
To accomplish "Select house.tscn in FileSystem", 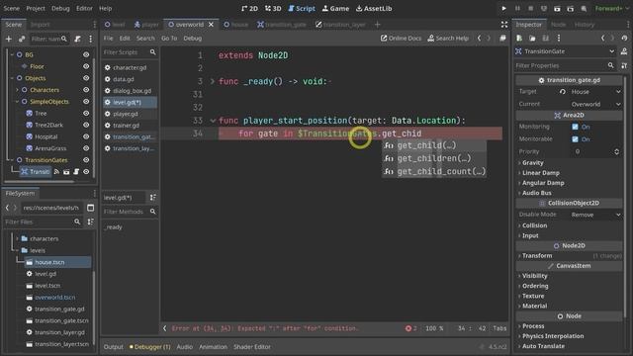I will click(x=57, y=262).
